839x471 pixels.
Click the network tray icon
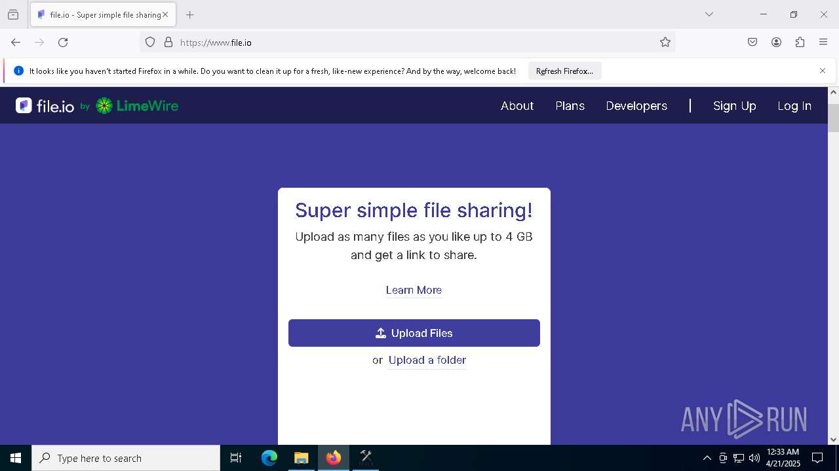click(739, 458)
